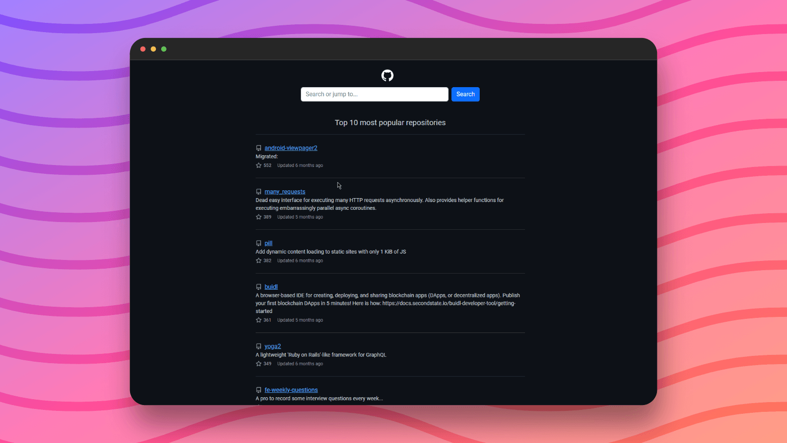Click the star icon next to 389
The image size is (787, 443).
[259, 217]
